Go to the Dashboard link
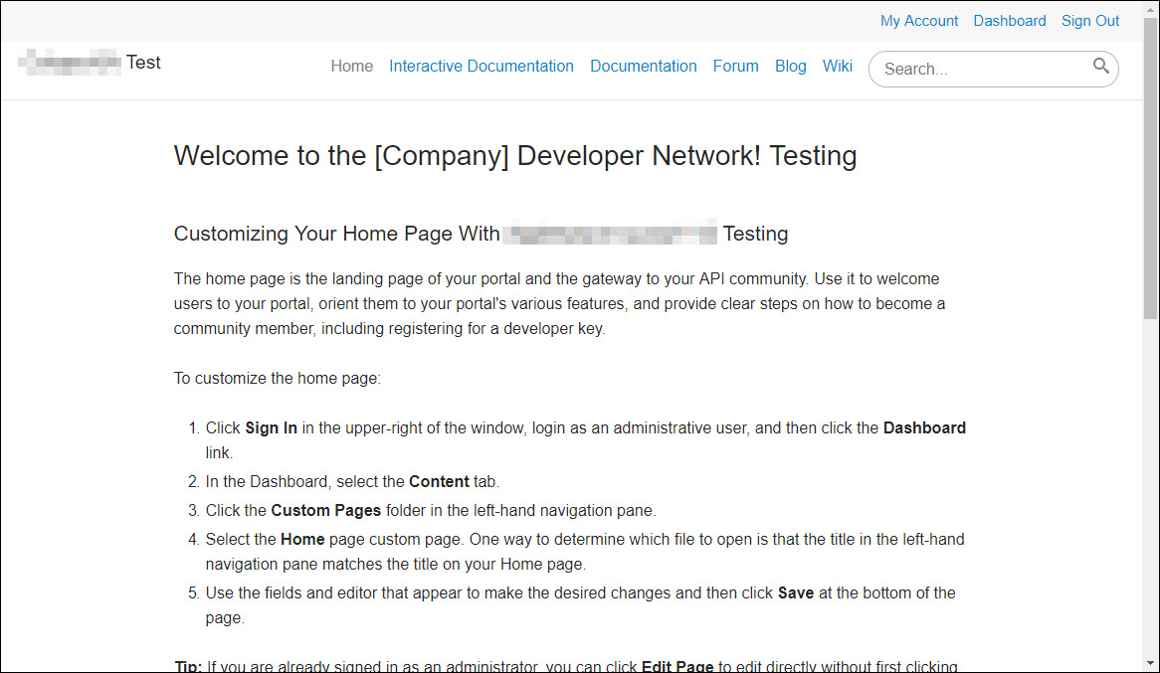Image resolution: width=1160 pixels, height=673 pixels. click(x=1009, y=21)
